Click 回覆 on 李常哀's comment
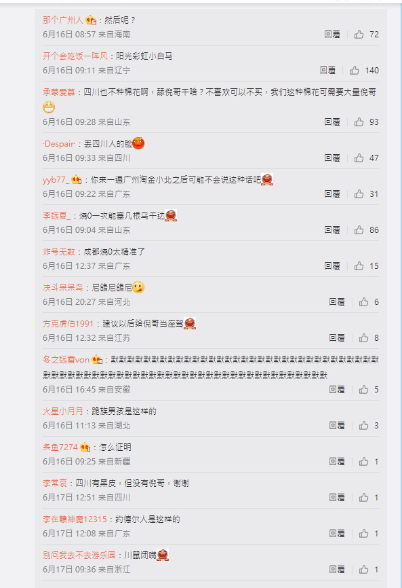 pos(336,498)
